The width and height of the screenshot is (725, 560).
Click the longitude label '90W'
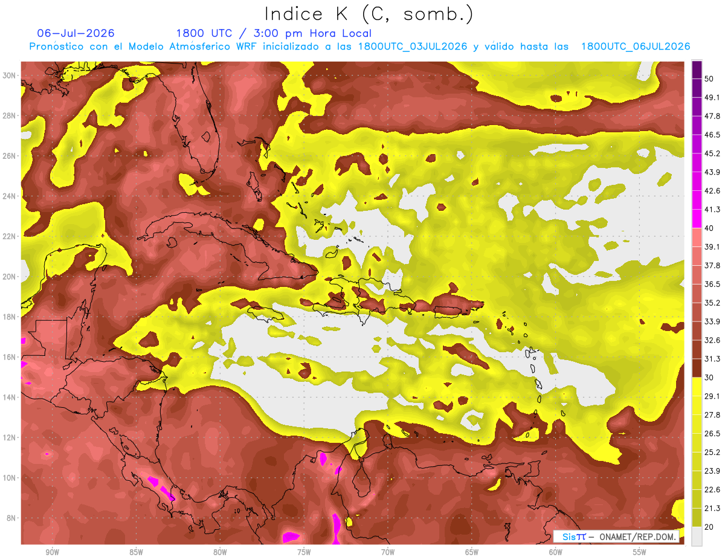coord(52,552)
